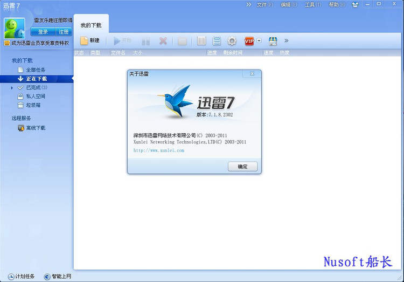Viewport: 404px width, 282px height.
Task: Click the 雷友乐趣注册即得 text
Action: coord(53,20)
